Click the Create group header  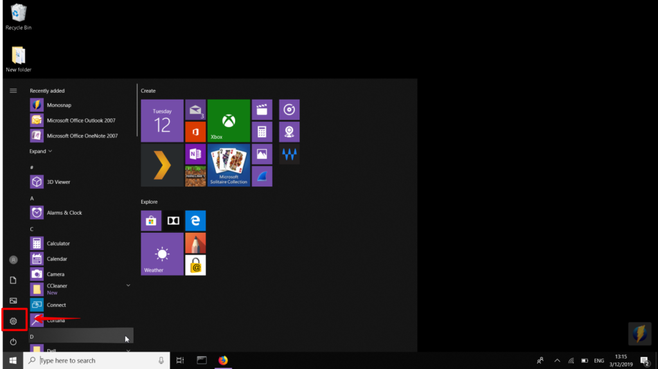148,91
